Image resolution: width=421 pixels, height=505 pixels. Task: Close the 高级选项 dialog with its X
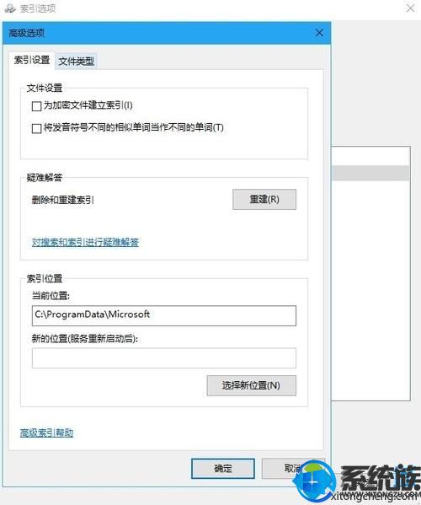[319, 33]
